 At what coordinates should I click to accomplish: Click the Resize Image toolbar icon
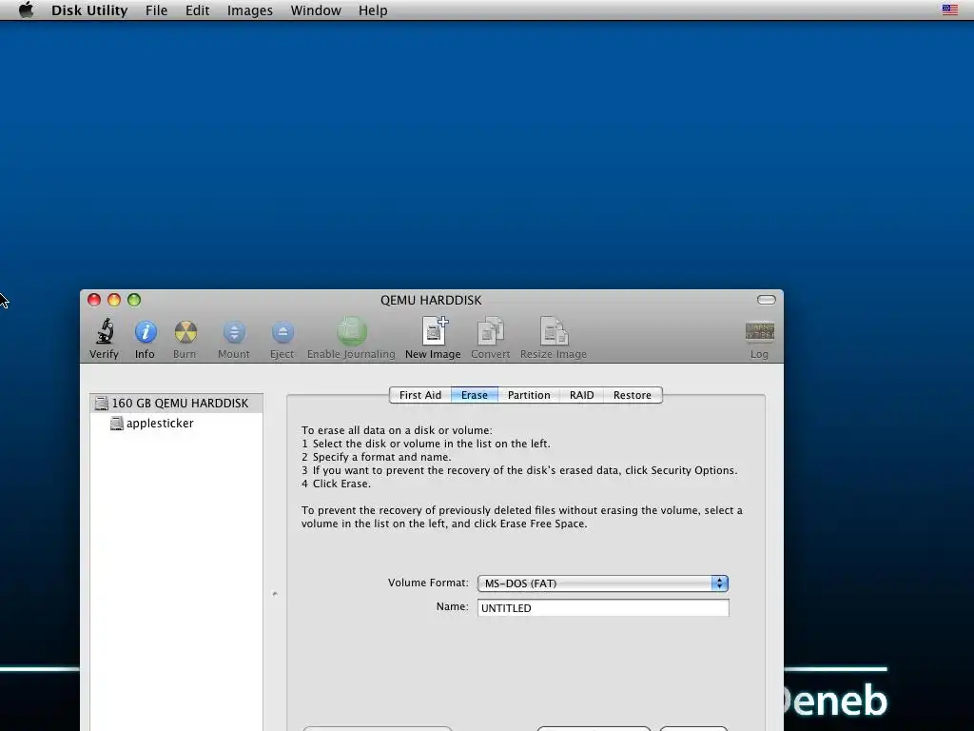[554, 330]
